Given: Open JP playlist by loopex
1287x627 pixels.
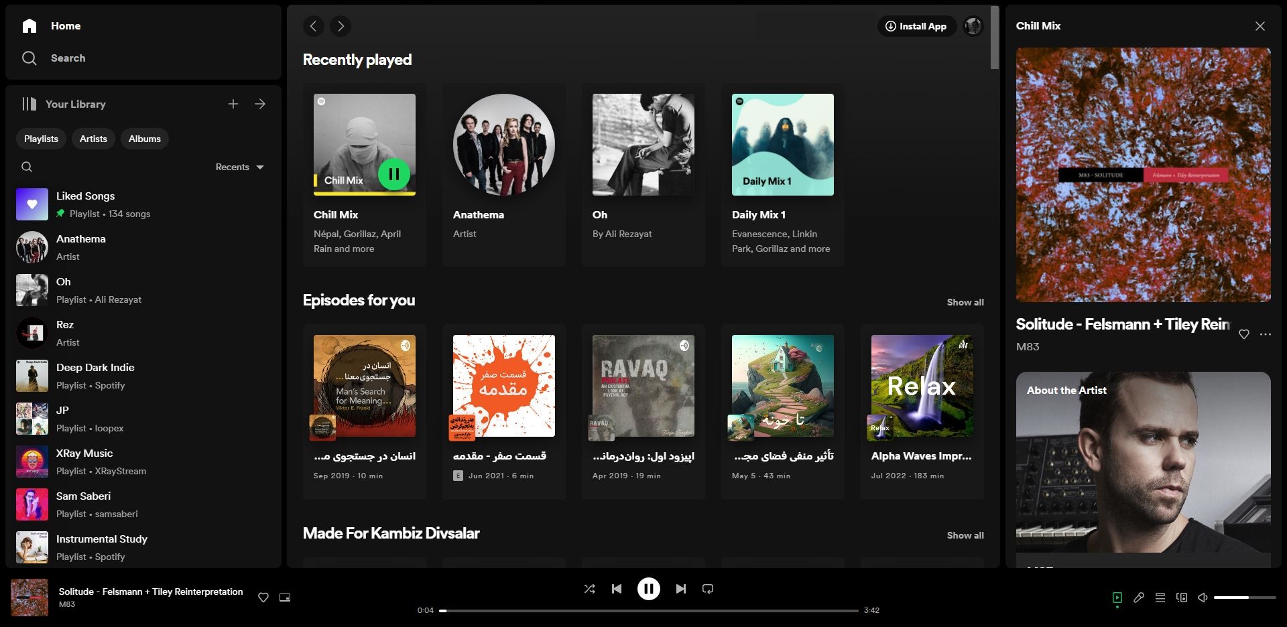Looking at the screenshot, I should 143,419.
